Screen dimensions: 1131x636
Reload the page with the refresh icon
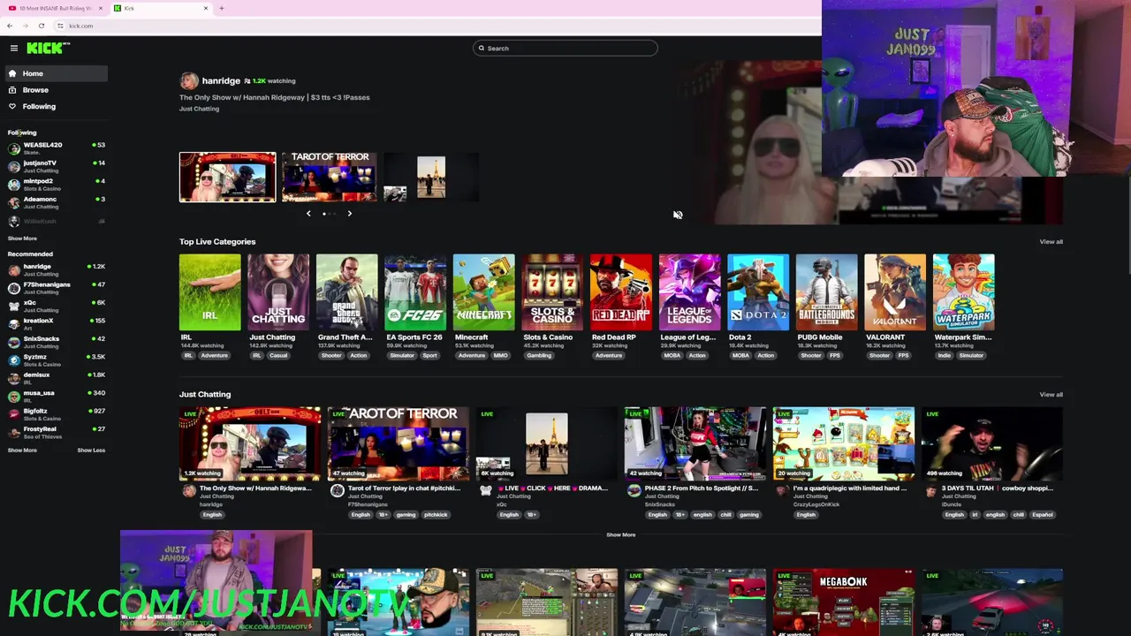point(41,26)
